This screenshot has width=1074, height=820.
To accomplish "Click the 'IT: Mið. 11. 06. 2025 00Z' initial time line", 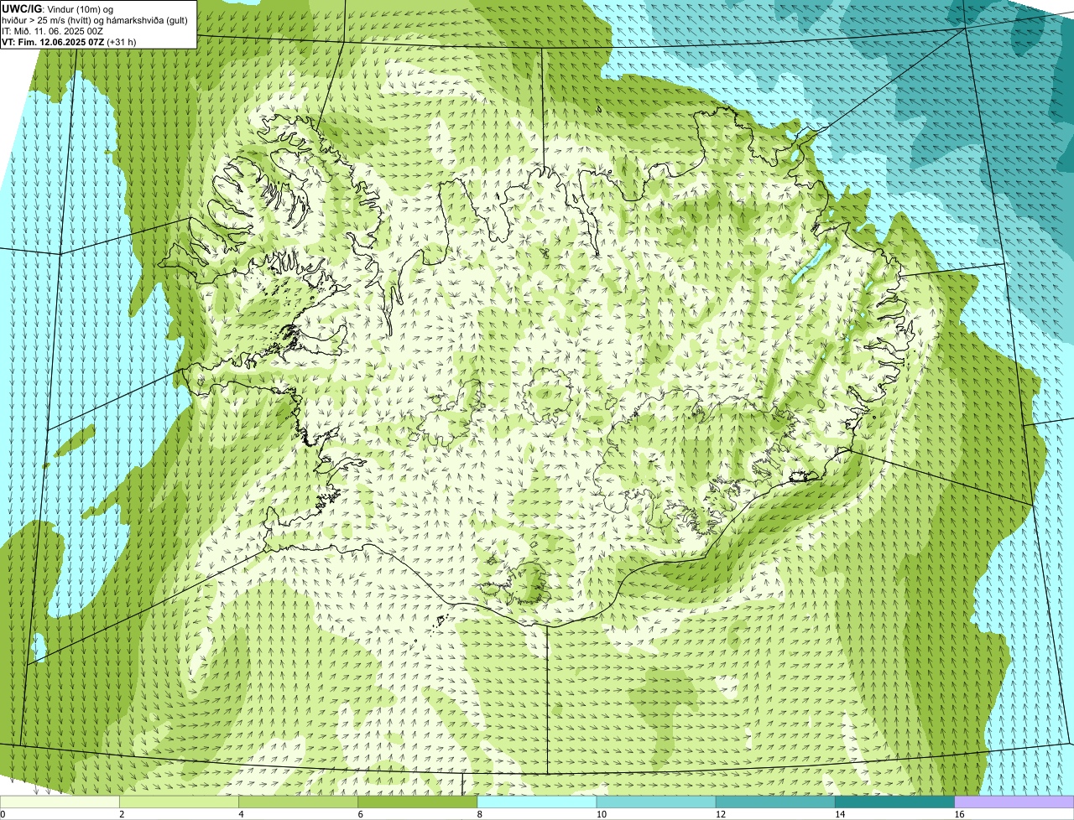I will coord(53,31).
